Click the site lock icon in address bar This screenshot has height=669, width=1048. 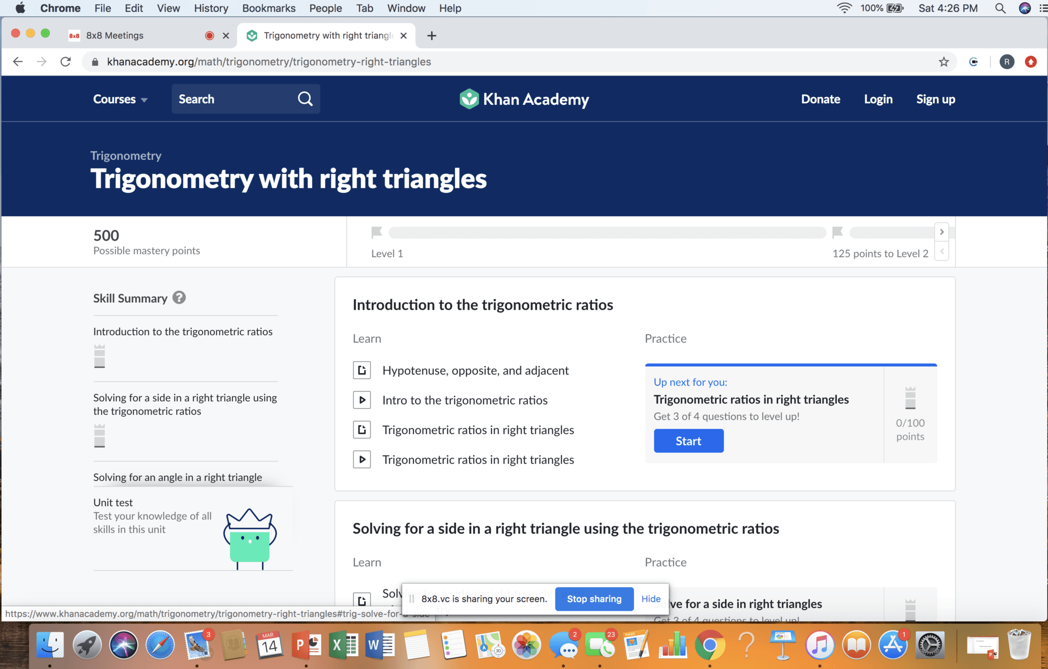(x=95, y=62)
